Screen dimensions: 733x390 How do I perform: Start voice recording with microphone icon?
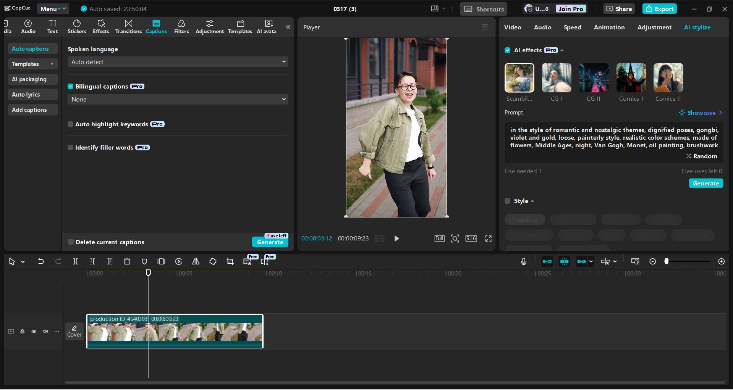click(524, 261)
